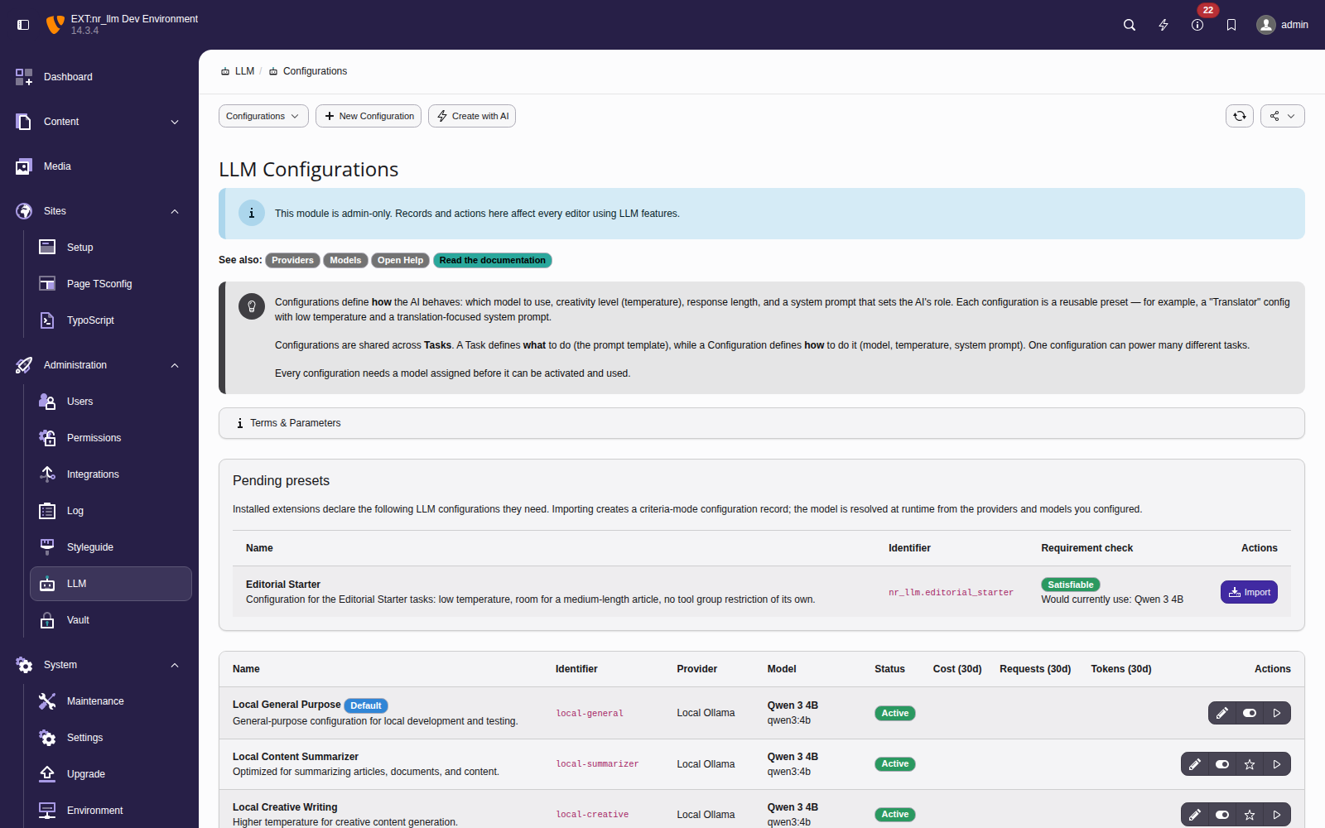Click the Satisfiable badge
This screenshot has width=1325, height=828.
click(x=1071, y=585)
